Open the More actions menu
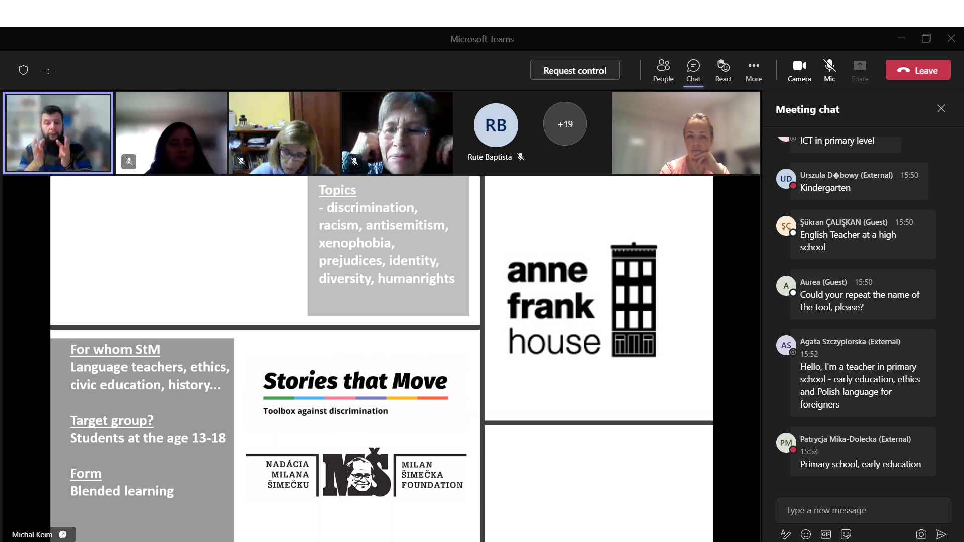 coord(754,71)
